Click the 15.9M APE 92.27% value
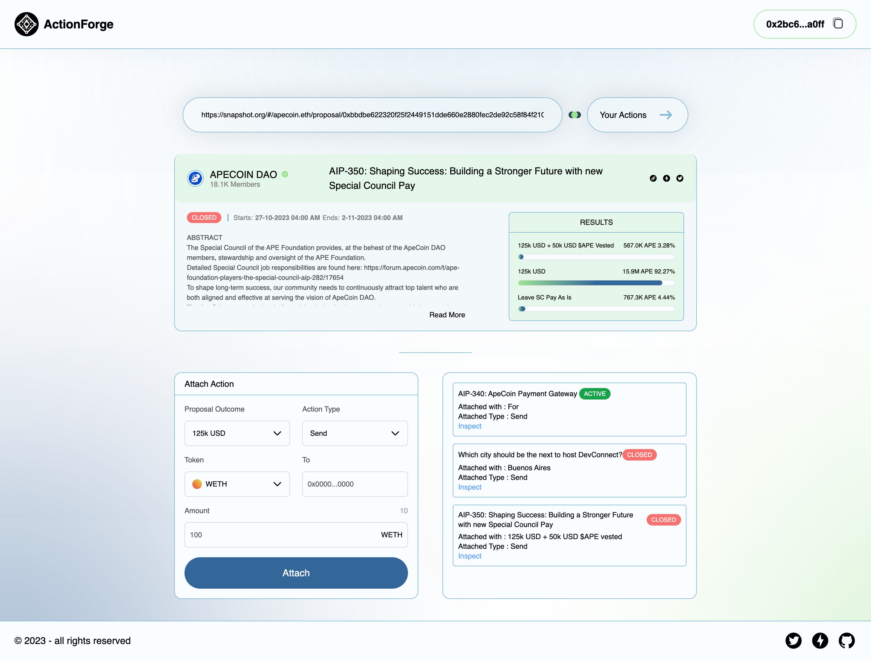This screenshot has height=660, width=871. 648,272
